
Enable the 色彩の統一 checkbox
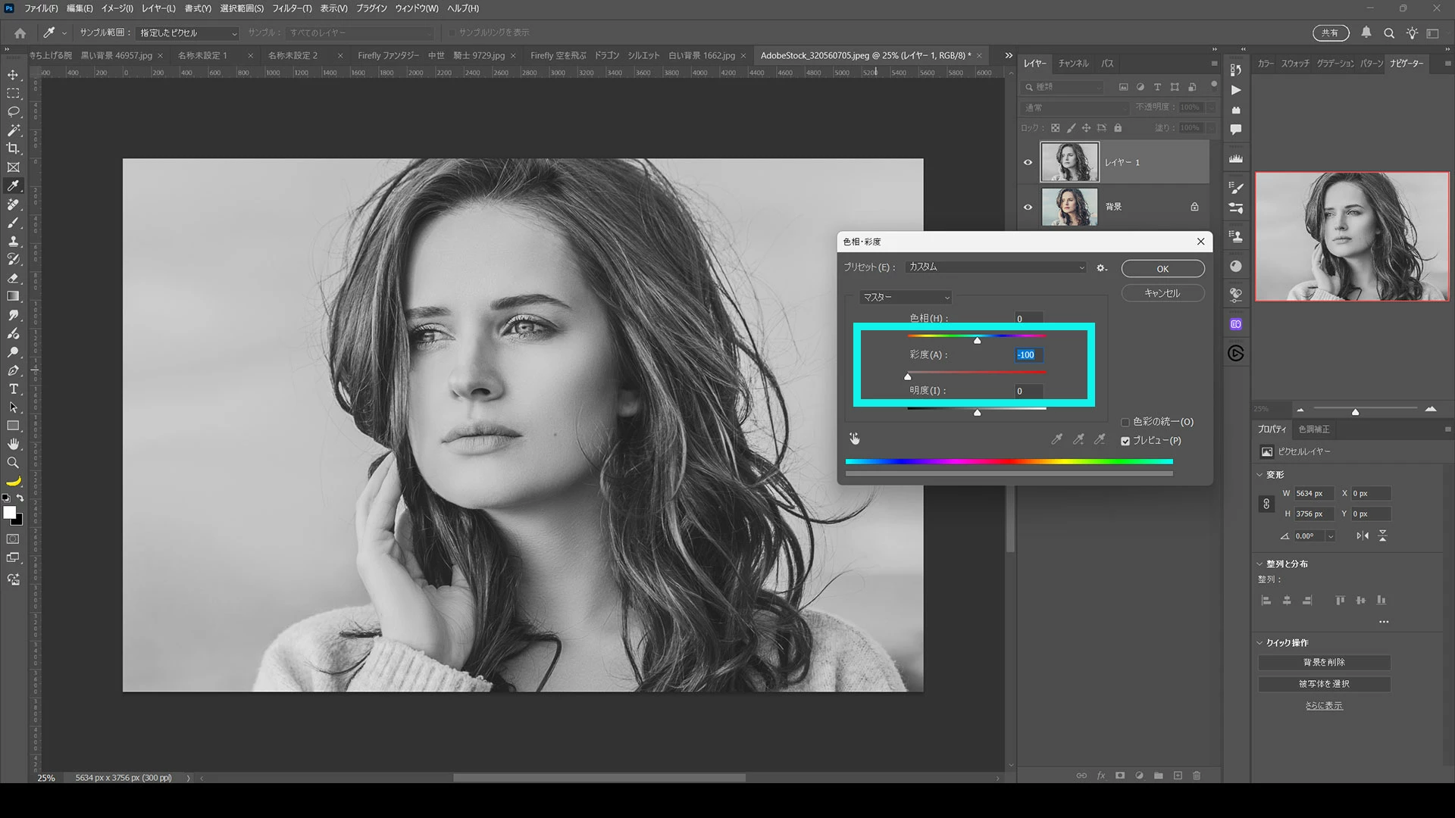pyautogui.click(x=1125, y=423)
